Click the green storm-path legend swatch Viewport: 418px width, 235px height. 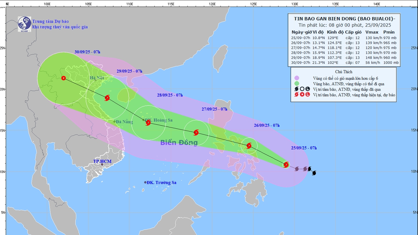click(x=297, y=84)
